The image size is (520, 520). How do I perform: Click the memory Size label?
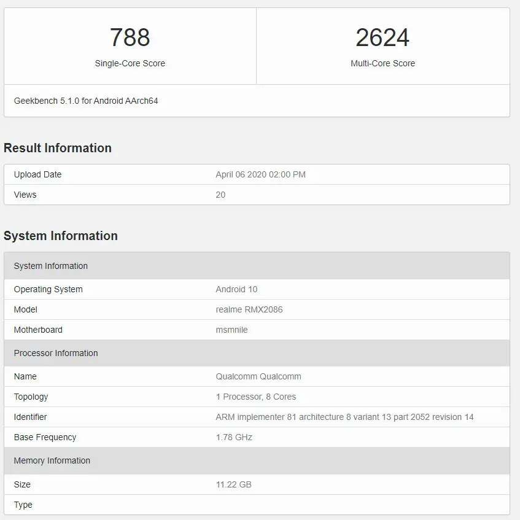(22, 484)
